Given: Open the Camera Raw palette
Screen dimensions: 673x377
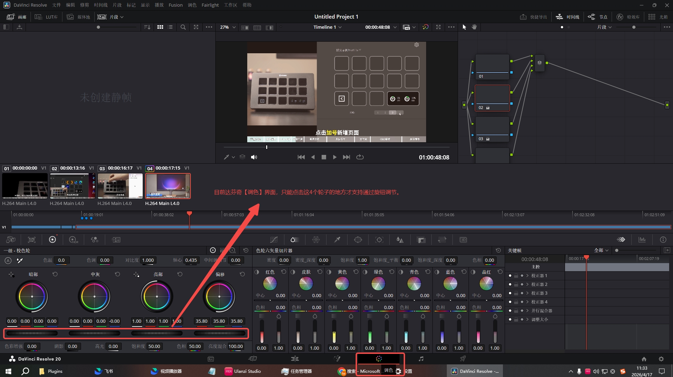Looking at the screenshot, I should coord(11,240).
